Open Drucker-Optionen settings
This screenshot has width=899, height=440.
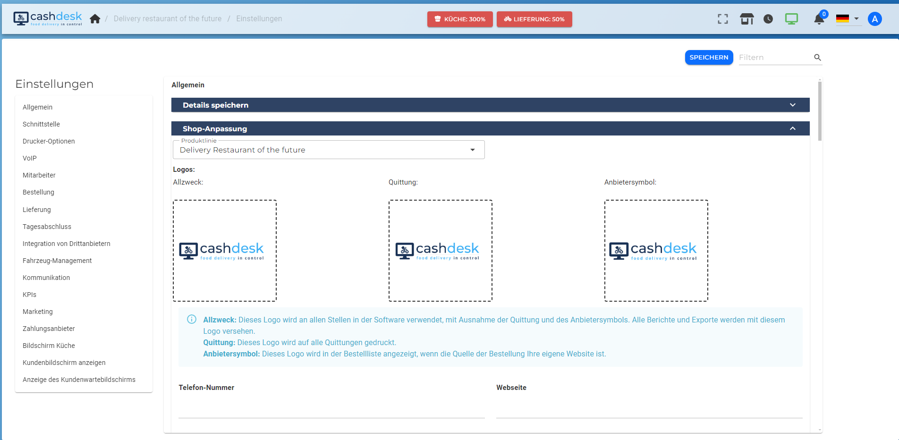(x=49, y=141)
